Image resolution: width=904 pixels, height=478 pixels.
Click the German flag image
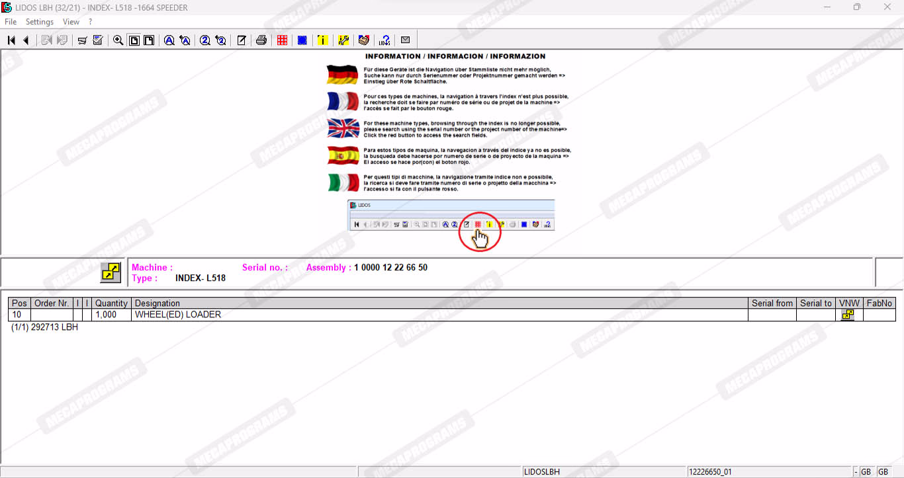pyautogui.click(x=342, y=75)
